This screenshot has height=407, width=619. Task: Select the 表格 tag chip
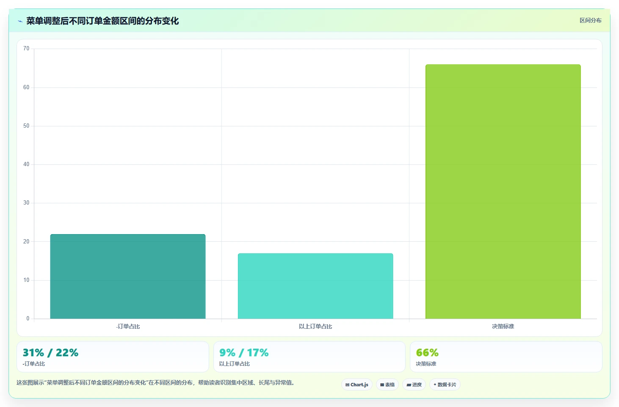[387, 385]
